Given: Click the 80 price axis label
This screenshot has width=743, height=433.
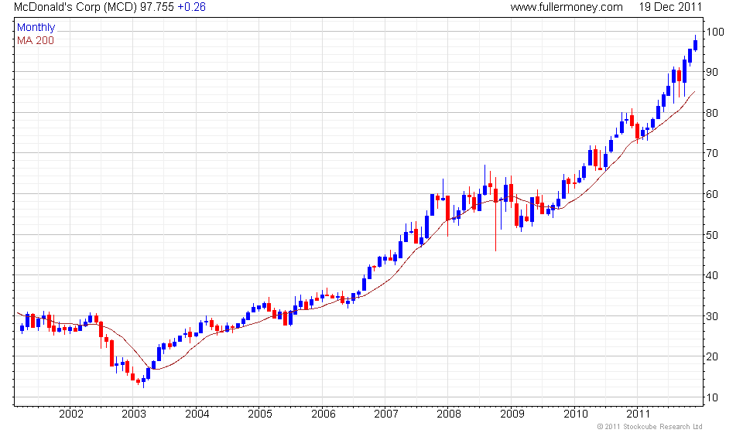Looking at the screenshot, I should [712, 113].
